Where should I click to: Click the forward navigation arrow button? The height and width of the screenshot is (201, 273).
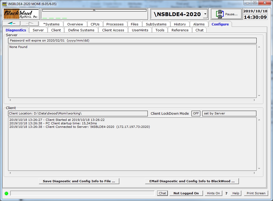(x=29, y=24)
